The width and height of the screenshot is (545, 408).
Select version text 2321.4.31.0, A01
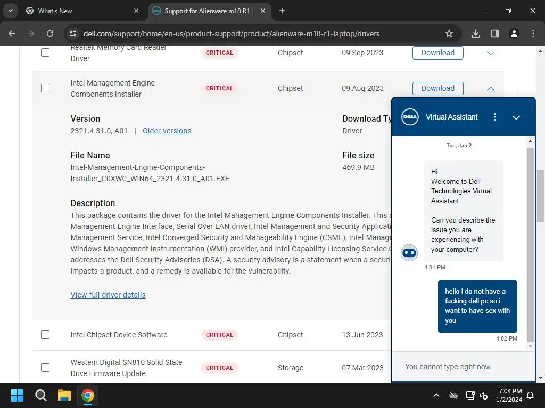coord(99,131)
